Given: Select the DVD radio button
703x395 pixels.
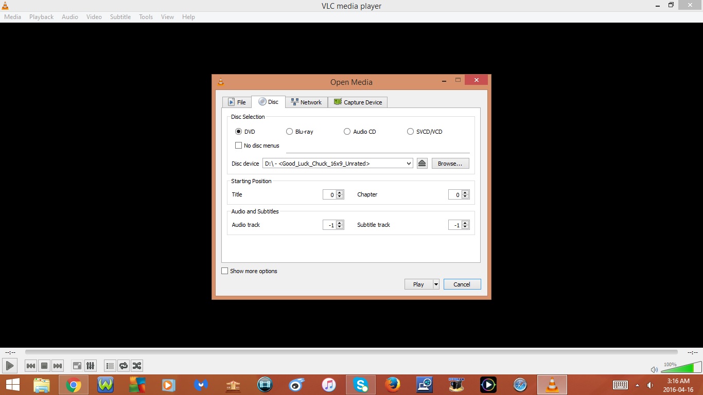Looking at the screenshot, I should tap(238, 132).
